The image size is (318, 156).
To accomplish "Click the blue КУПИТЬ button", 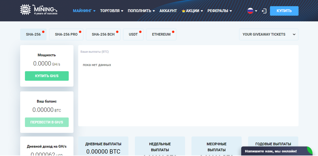I will click(x=284, y=11).
